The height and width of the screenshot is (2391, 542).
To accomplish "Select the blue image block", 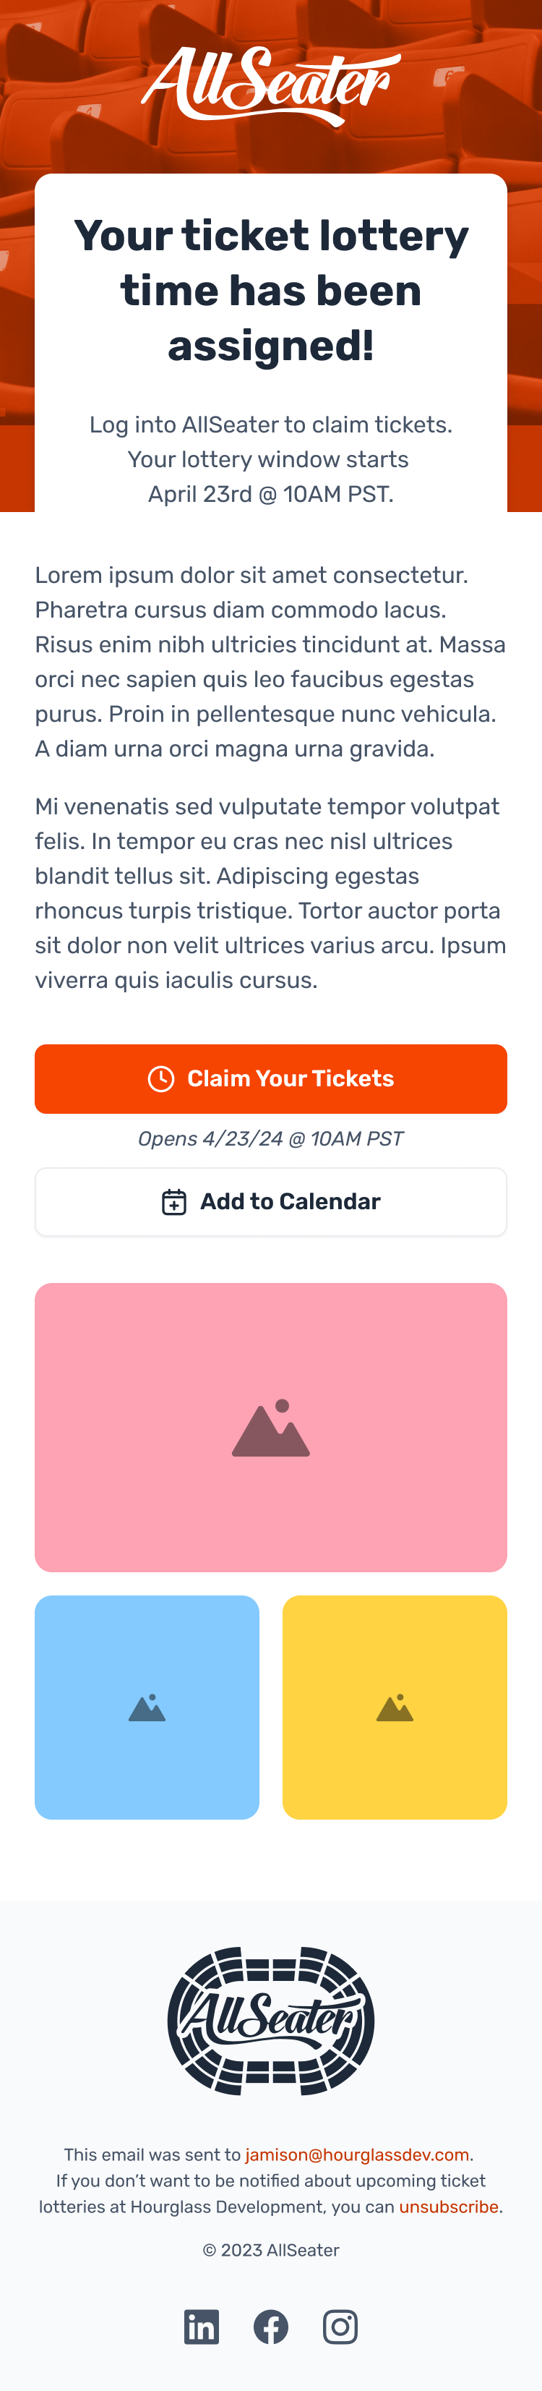I will click(147, 1708).
